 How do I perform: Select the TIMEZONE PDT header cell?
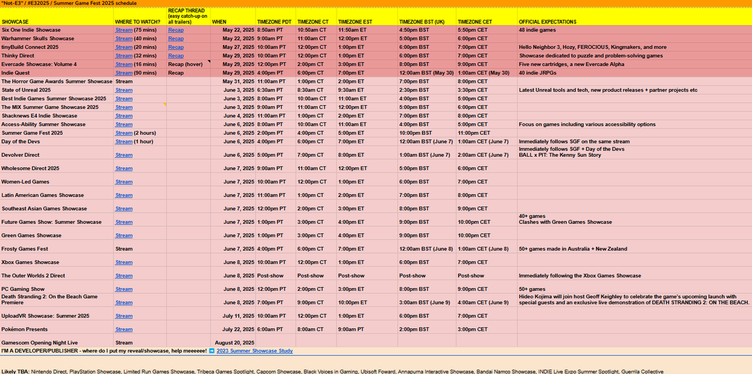275,17
